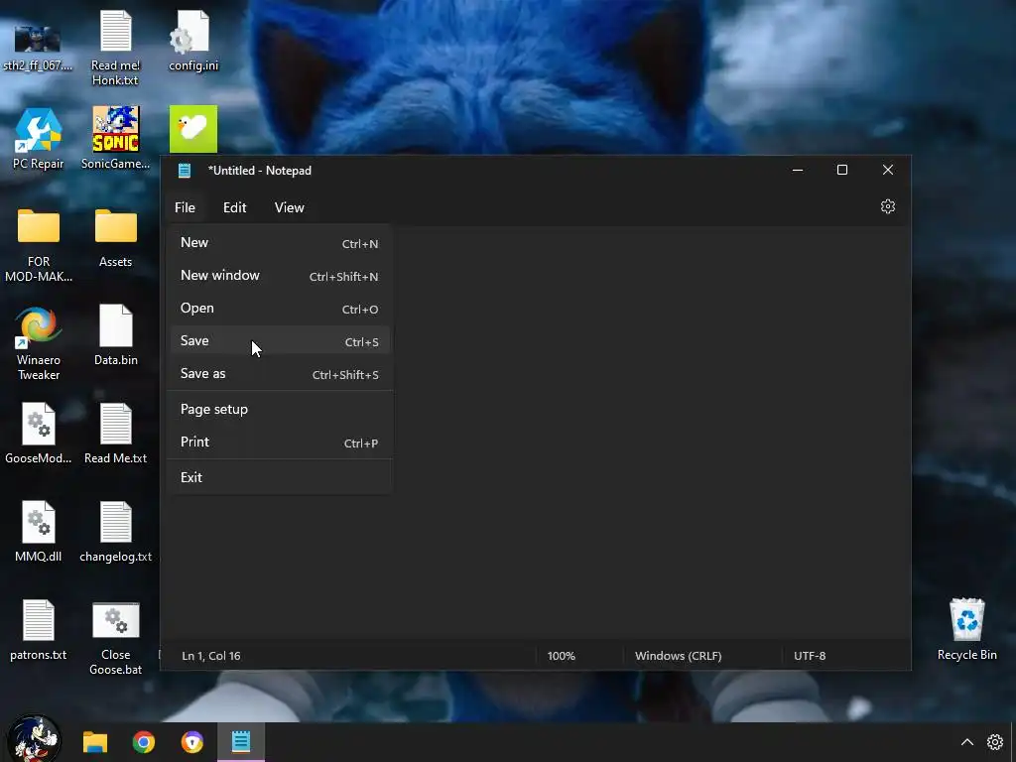Open taskbar settings gear icon
Screen dimensions: 1016x762
[x=995, y=742]
